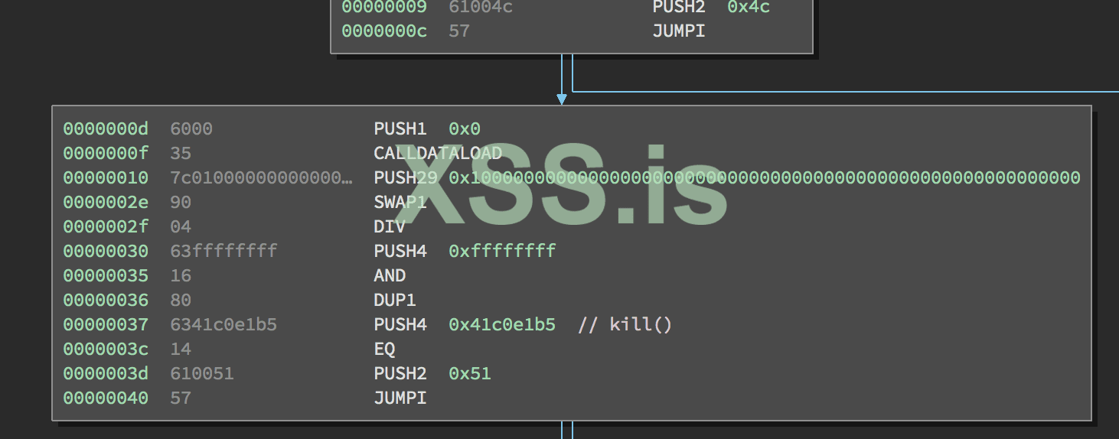
Task: Click PUSH2 in the top block
Action: (x=679, y=7)
